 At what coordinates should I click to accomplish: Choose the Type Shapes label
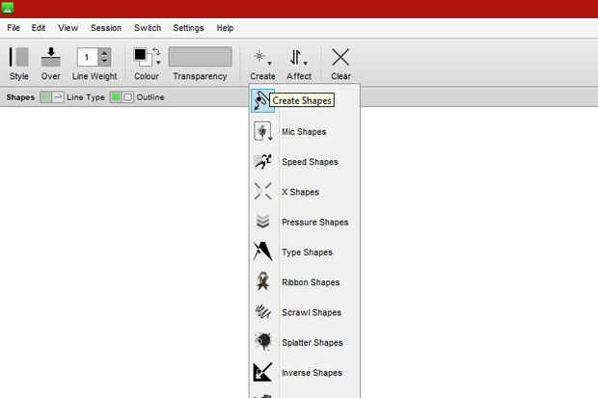pyautogui.click(x=307, y=252)
